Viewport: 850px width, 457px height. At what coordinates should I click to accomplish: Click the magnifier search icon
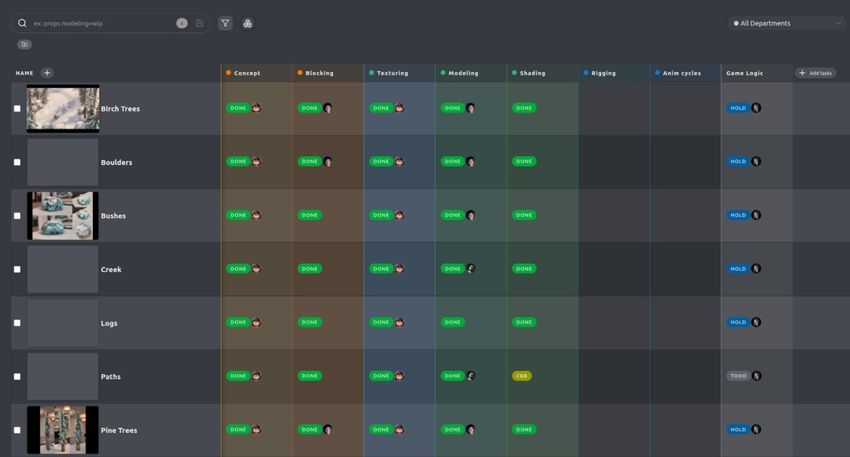22,23
